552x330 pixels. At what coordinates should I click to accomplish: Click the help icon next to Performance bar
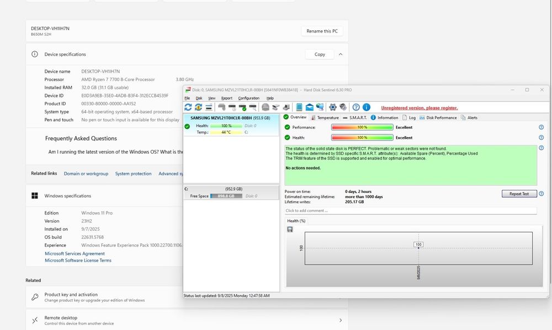coord(541,127)
